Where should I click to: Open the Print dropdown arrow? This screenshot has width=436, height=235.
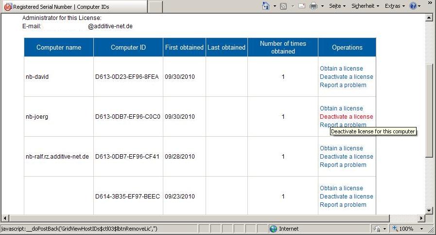(x=322, y=6)
